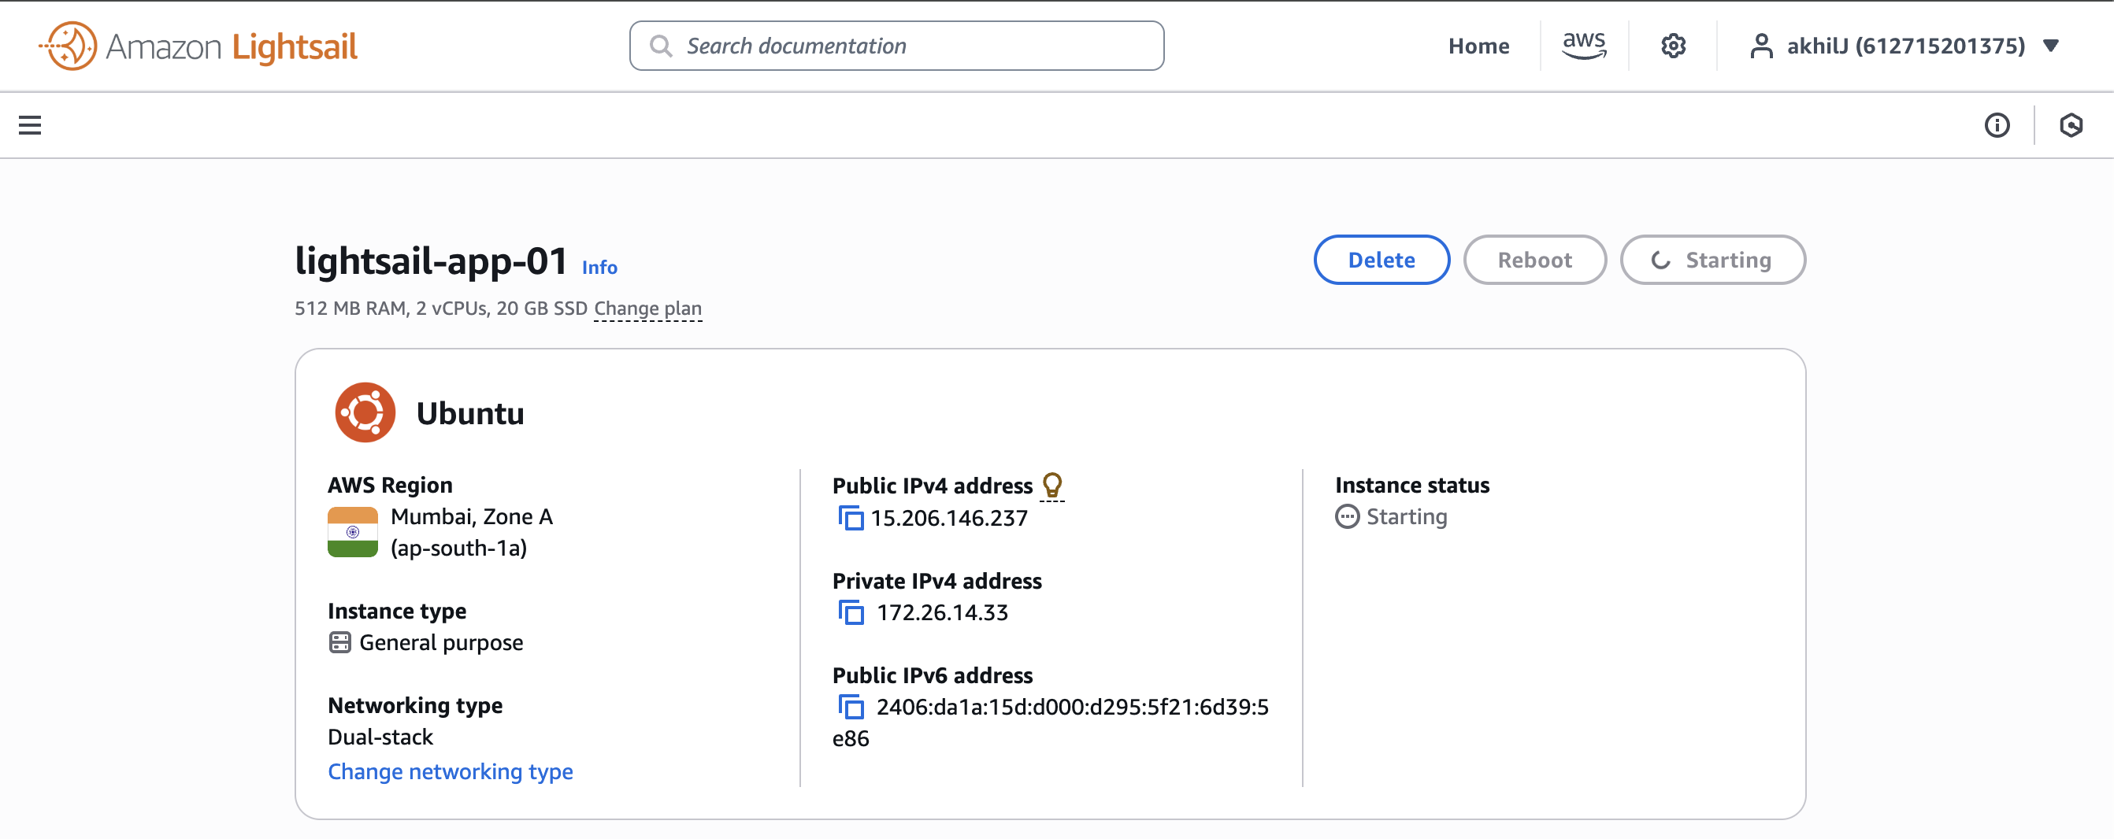Click Change networking type link

tap(451, 772)
